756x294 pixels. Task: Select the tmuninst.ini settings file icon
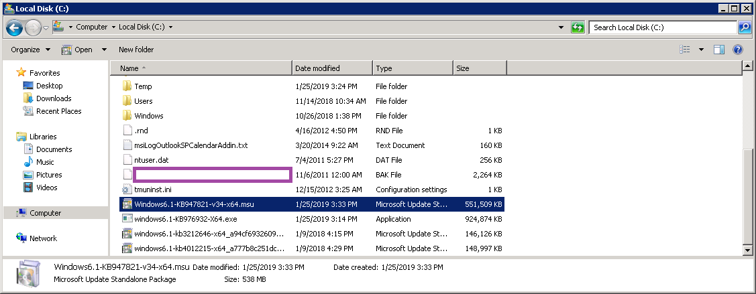pyautogui.click(x=127, y=190)
